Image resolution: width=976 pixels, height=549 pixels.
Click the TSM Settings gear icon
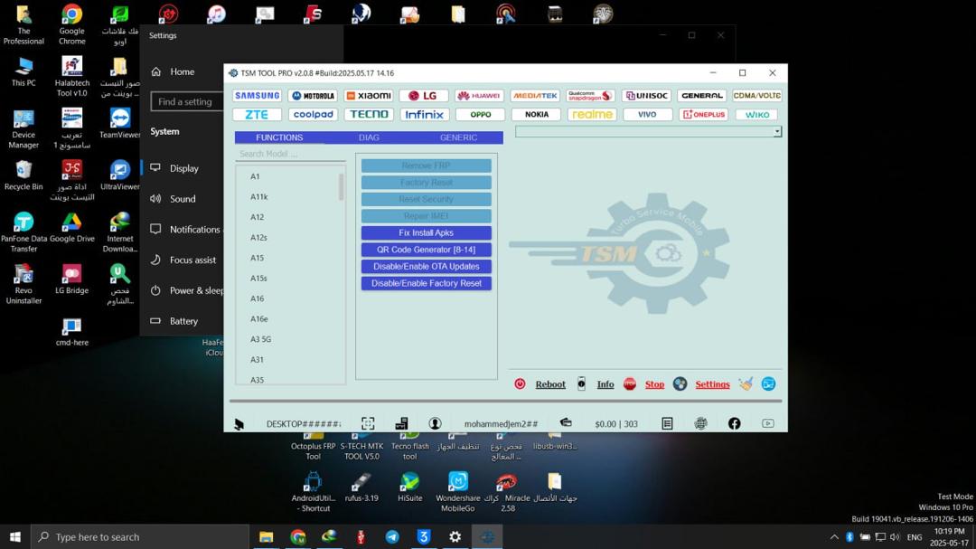[x=680, y=383]
